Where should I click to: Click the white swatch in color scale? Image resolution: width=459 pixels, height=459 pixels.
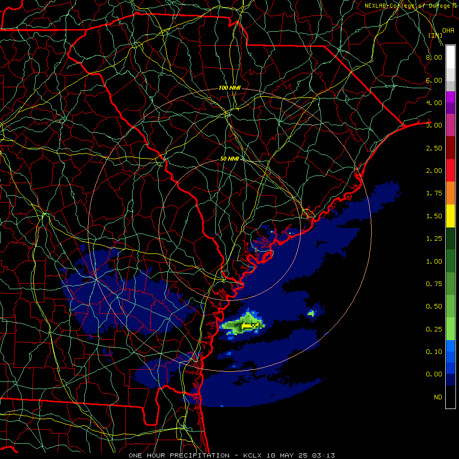click(450, 57)
